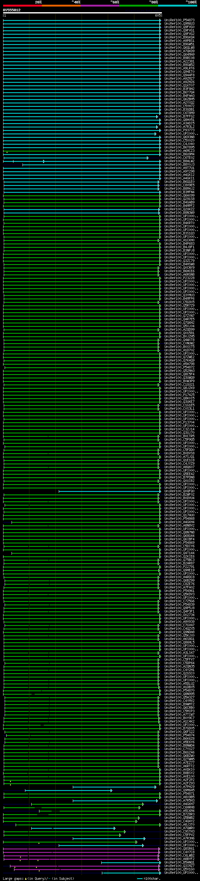The height and width of the screenshot is (881, 200).
Task: Open hit UniRef100_Q9FVG0
Action: [179, 27]
